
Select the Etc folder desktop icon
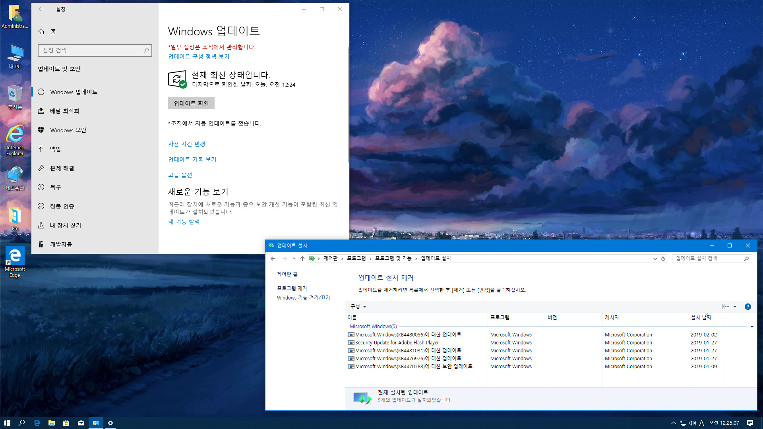tap(15, 219)
